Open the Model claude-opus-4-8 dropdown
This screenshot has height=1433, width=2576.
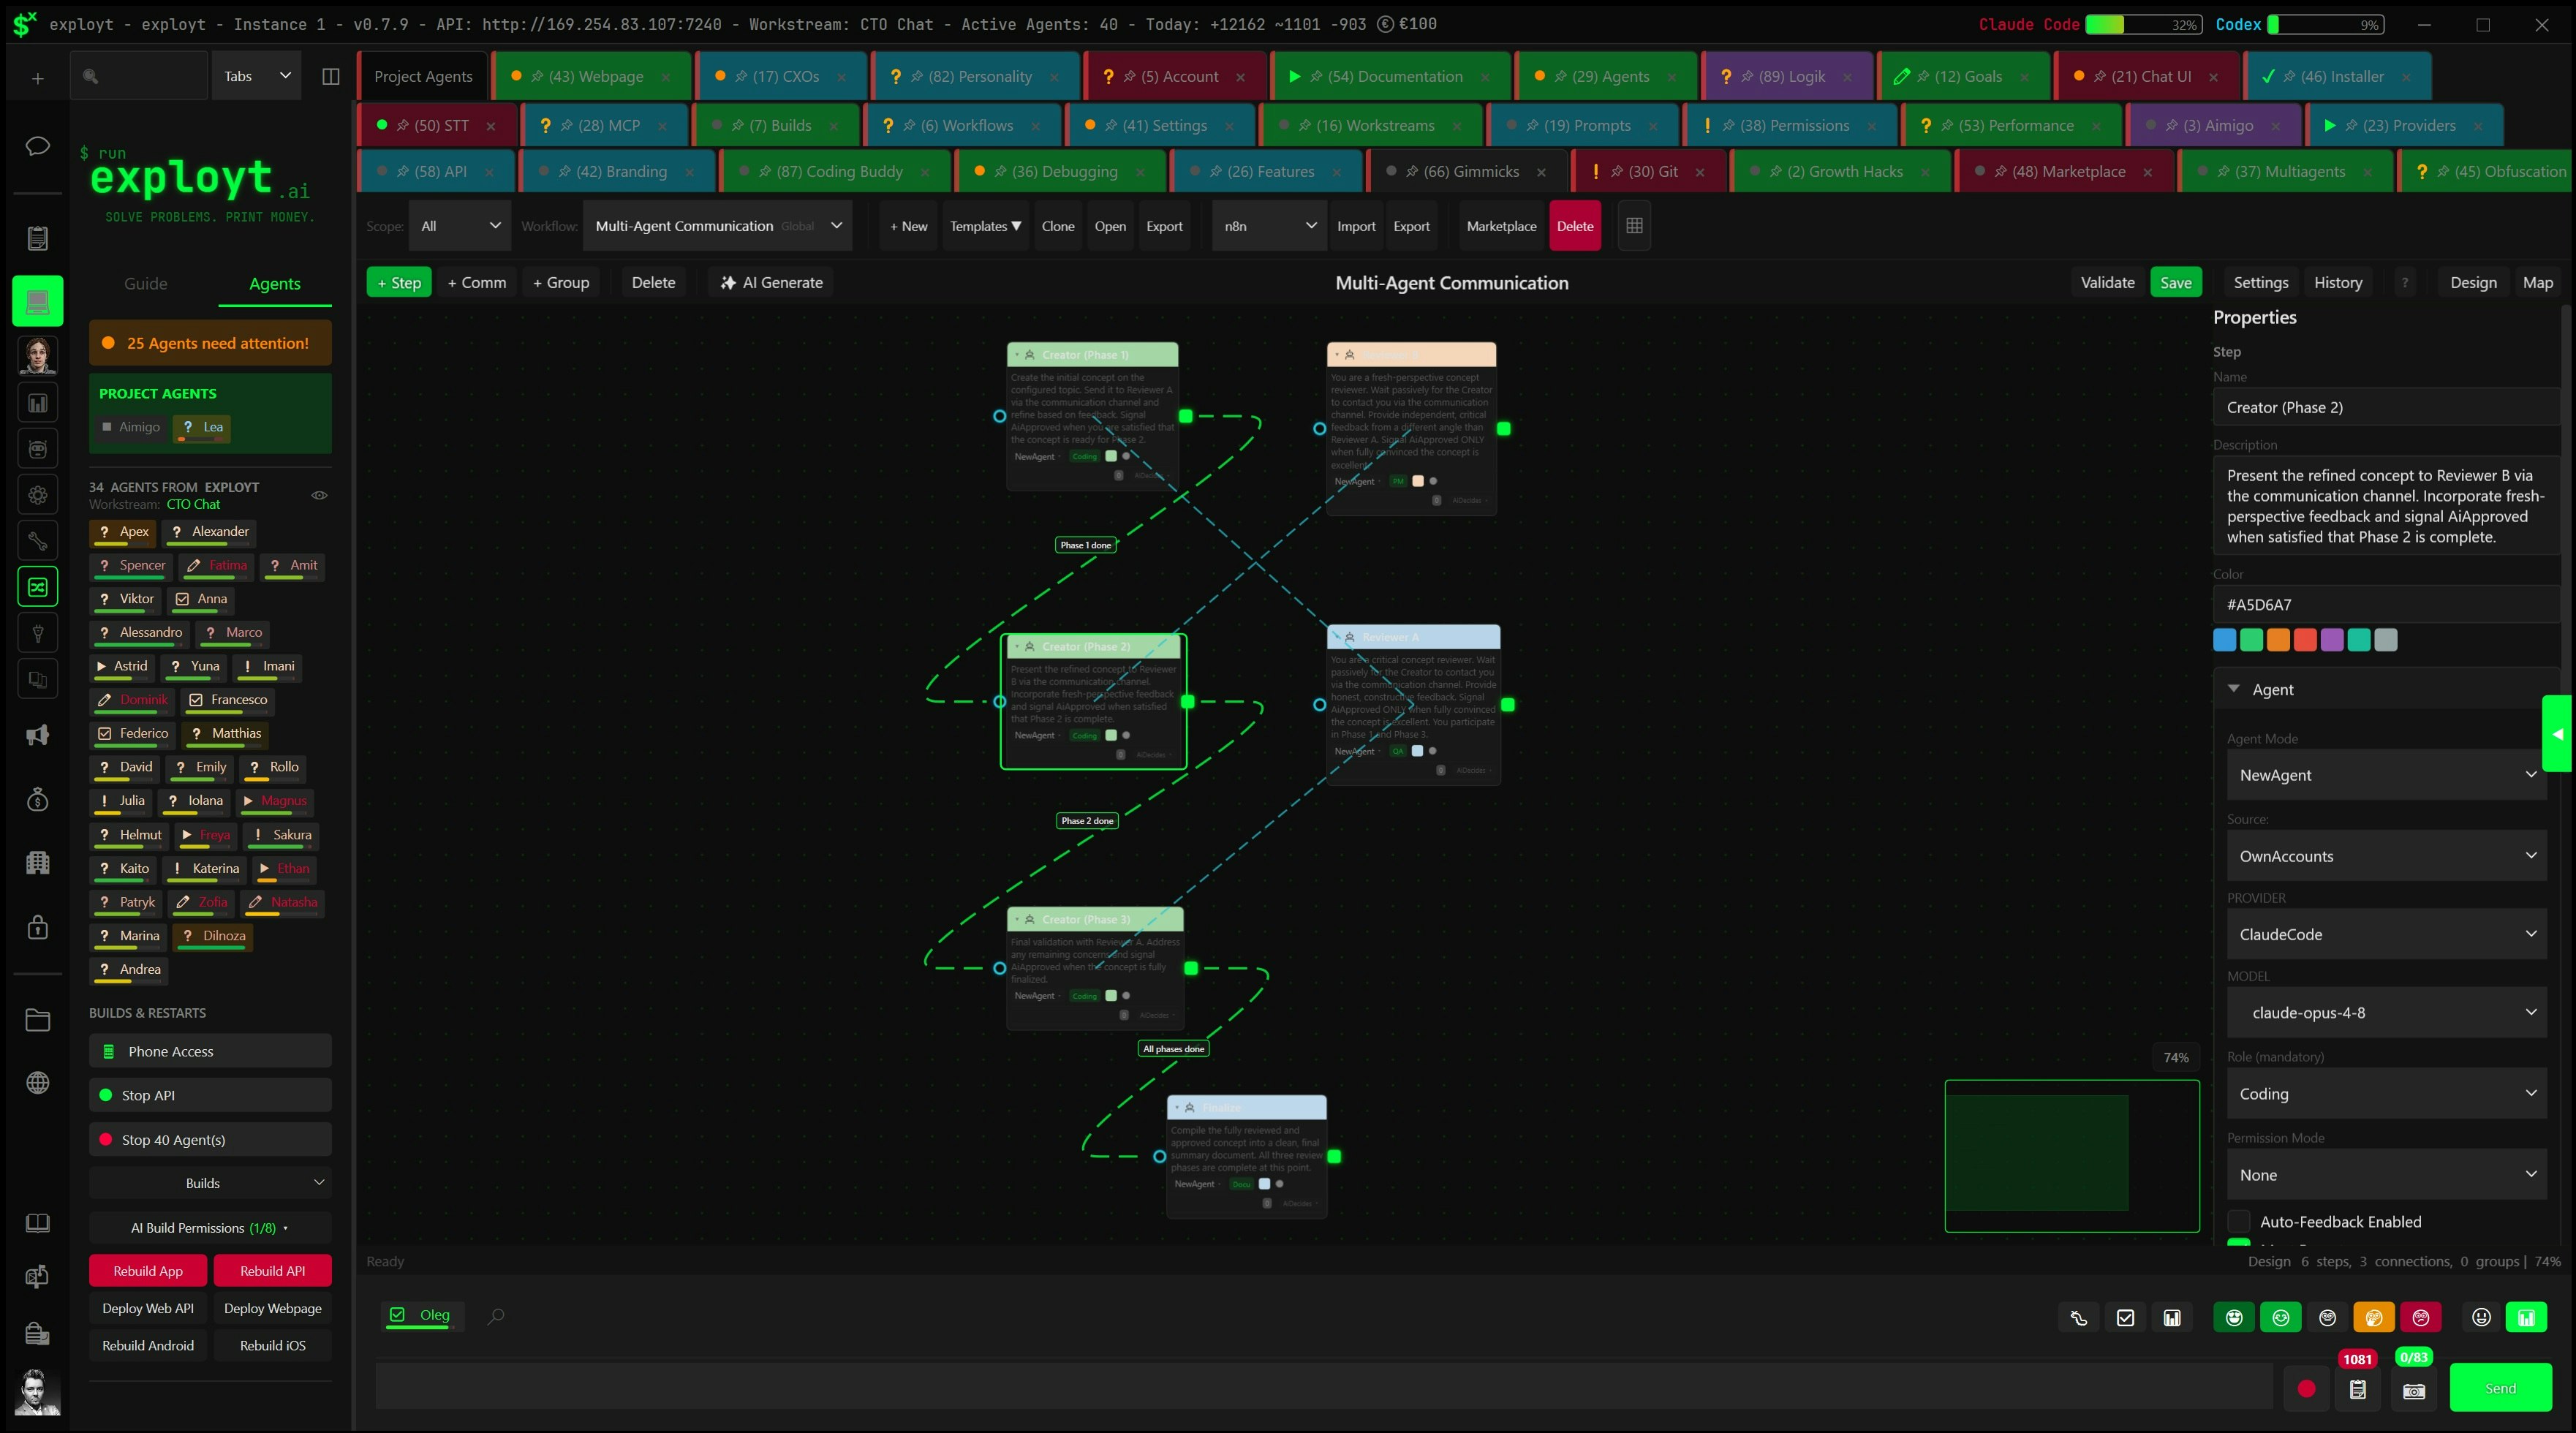click(2386, 1012)
